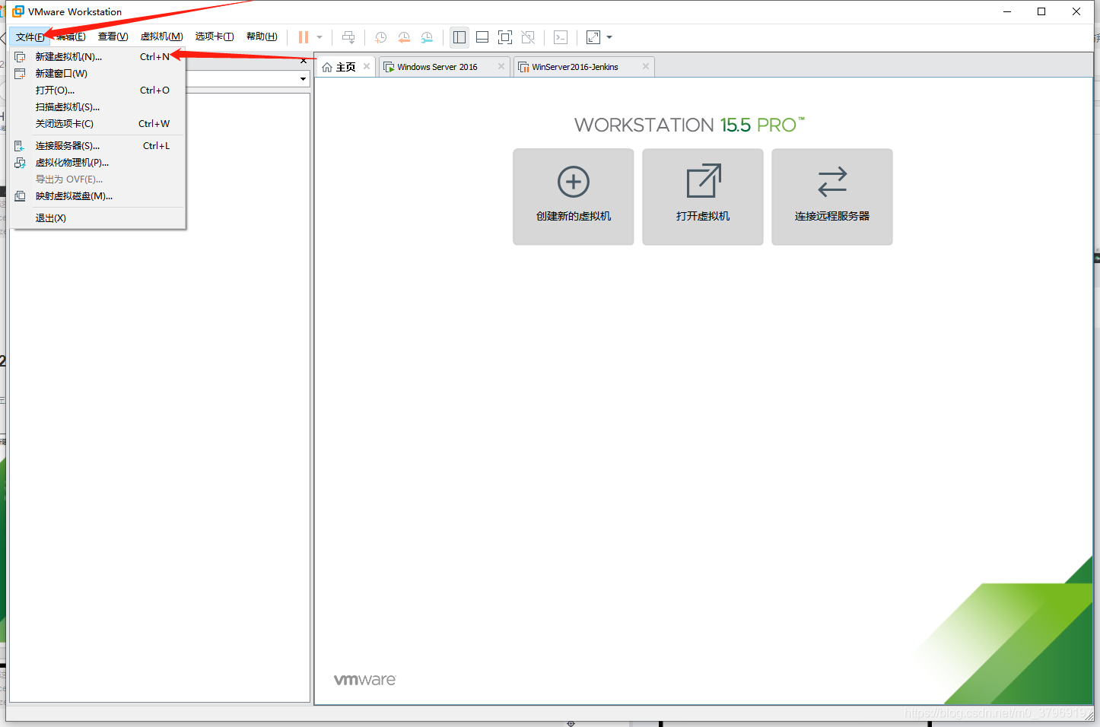Click the Revert to snapshot icon

pos(404,37)
